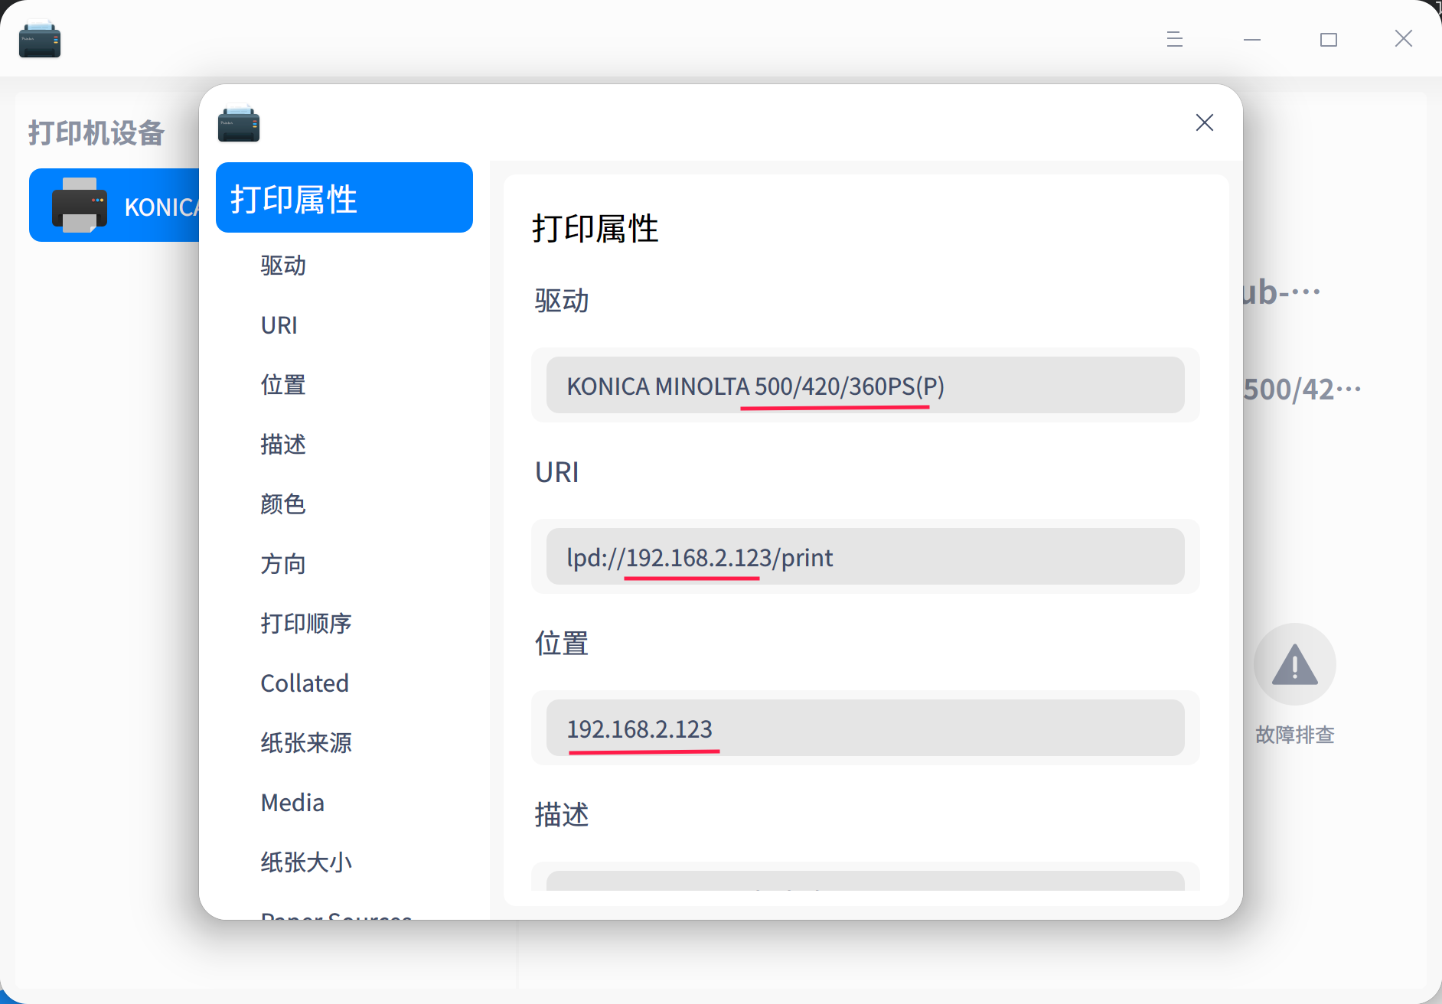This screenshot has width=1442, height=1004.
Task: Click the printer icon in the properties dialog header
Action: pyautogui.click(x=239, y=123)
